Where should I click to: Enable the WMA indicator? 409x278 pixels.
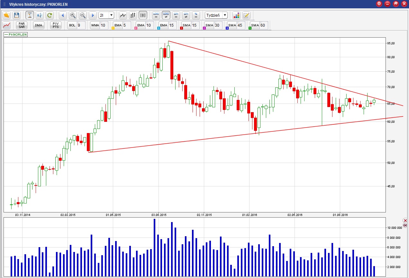click(95, 25)
